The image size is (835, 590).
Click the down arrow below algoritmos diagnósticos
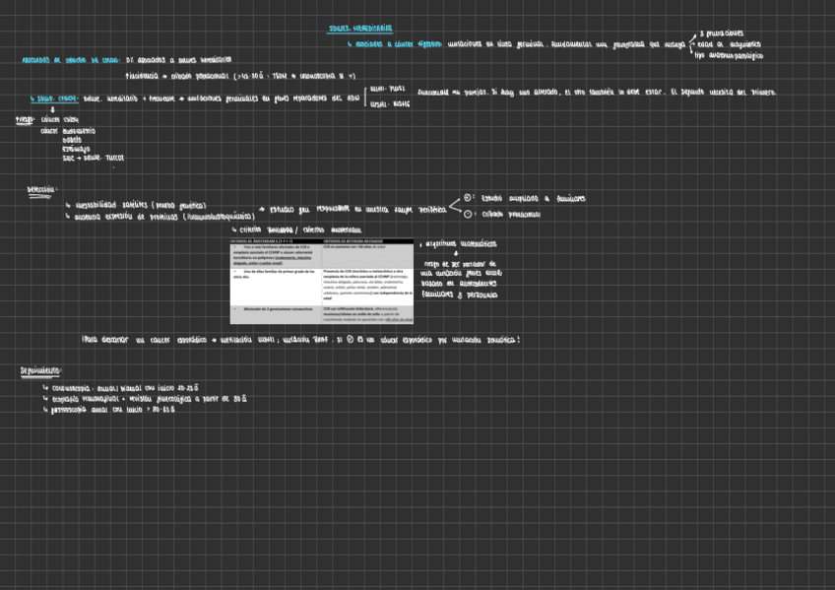(x=456, y=253)
